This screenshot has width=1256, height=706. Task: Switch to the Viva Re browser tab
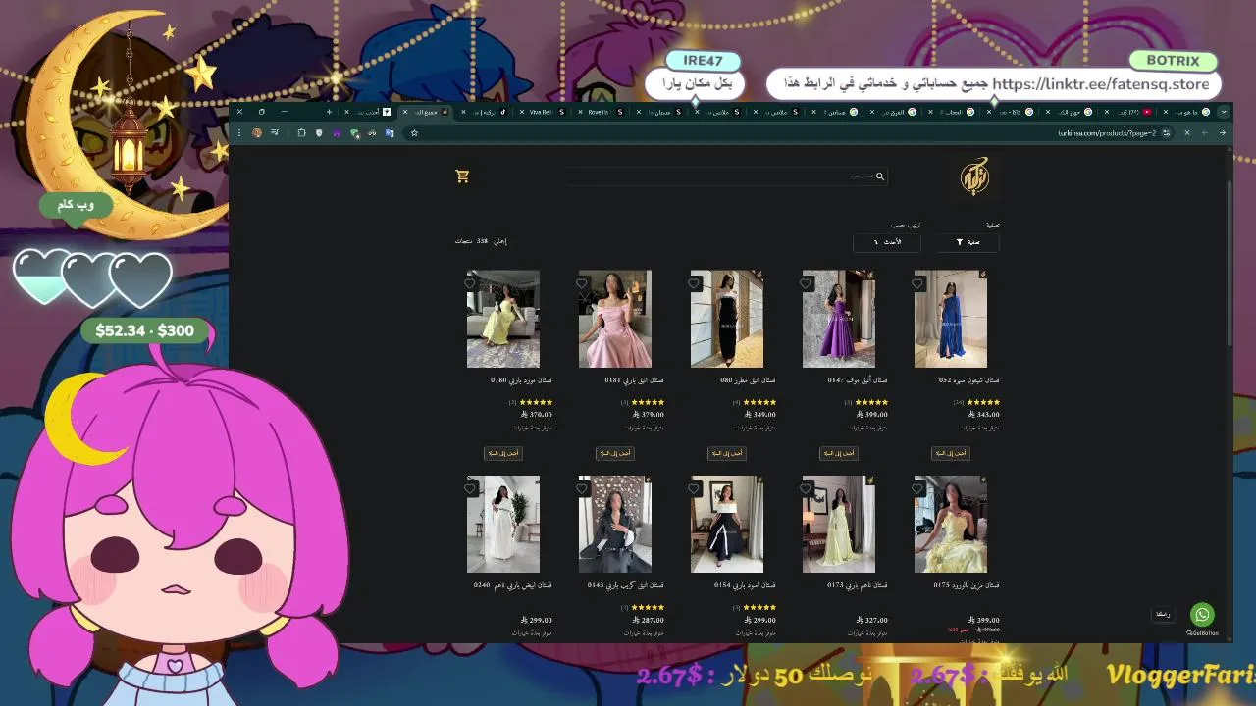click(541, 112)
